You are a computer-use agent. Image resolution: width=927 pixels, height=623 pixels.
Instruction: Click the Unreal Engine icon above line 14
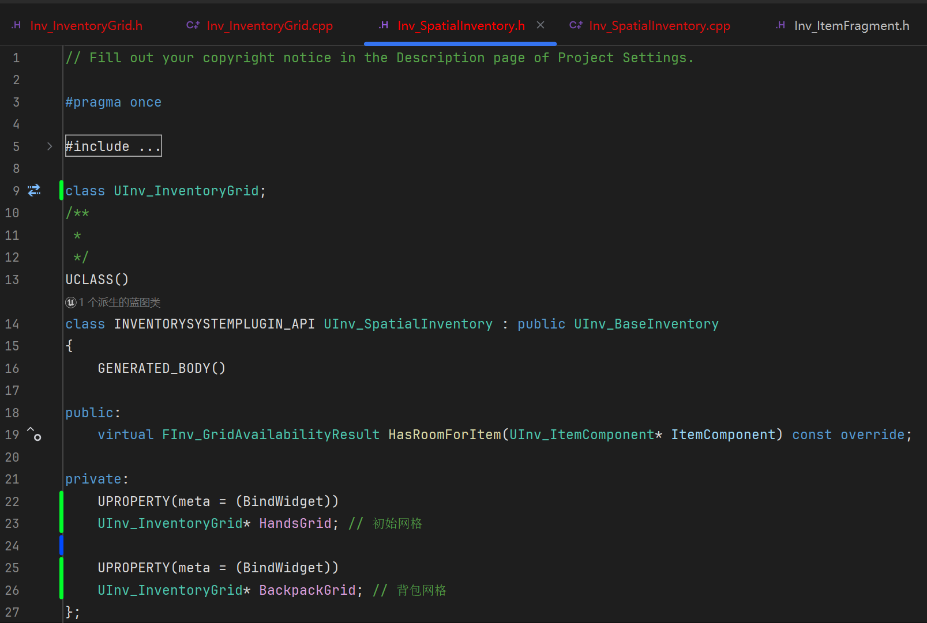coord(71,303)
